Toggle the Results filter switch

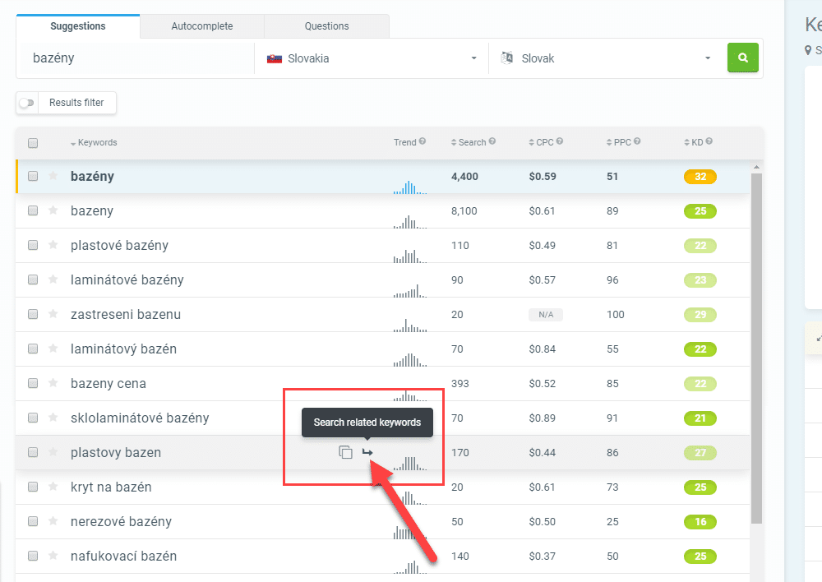27,103
